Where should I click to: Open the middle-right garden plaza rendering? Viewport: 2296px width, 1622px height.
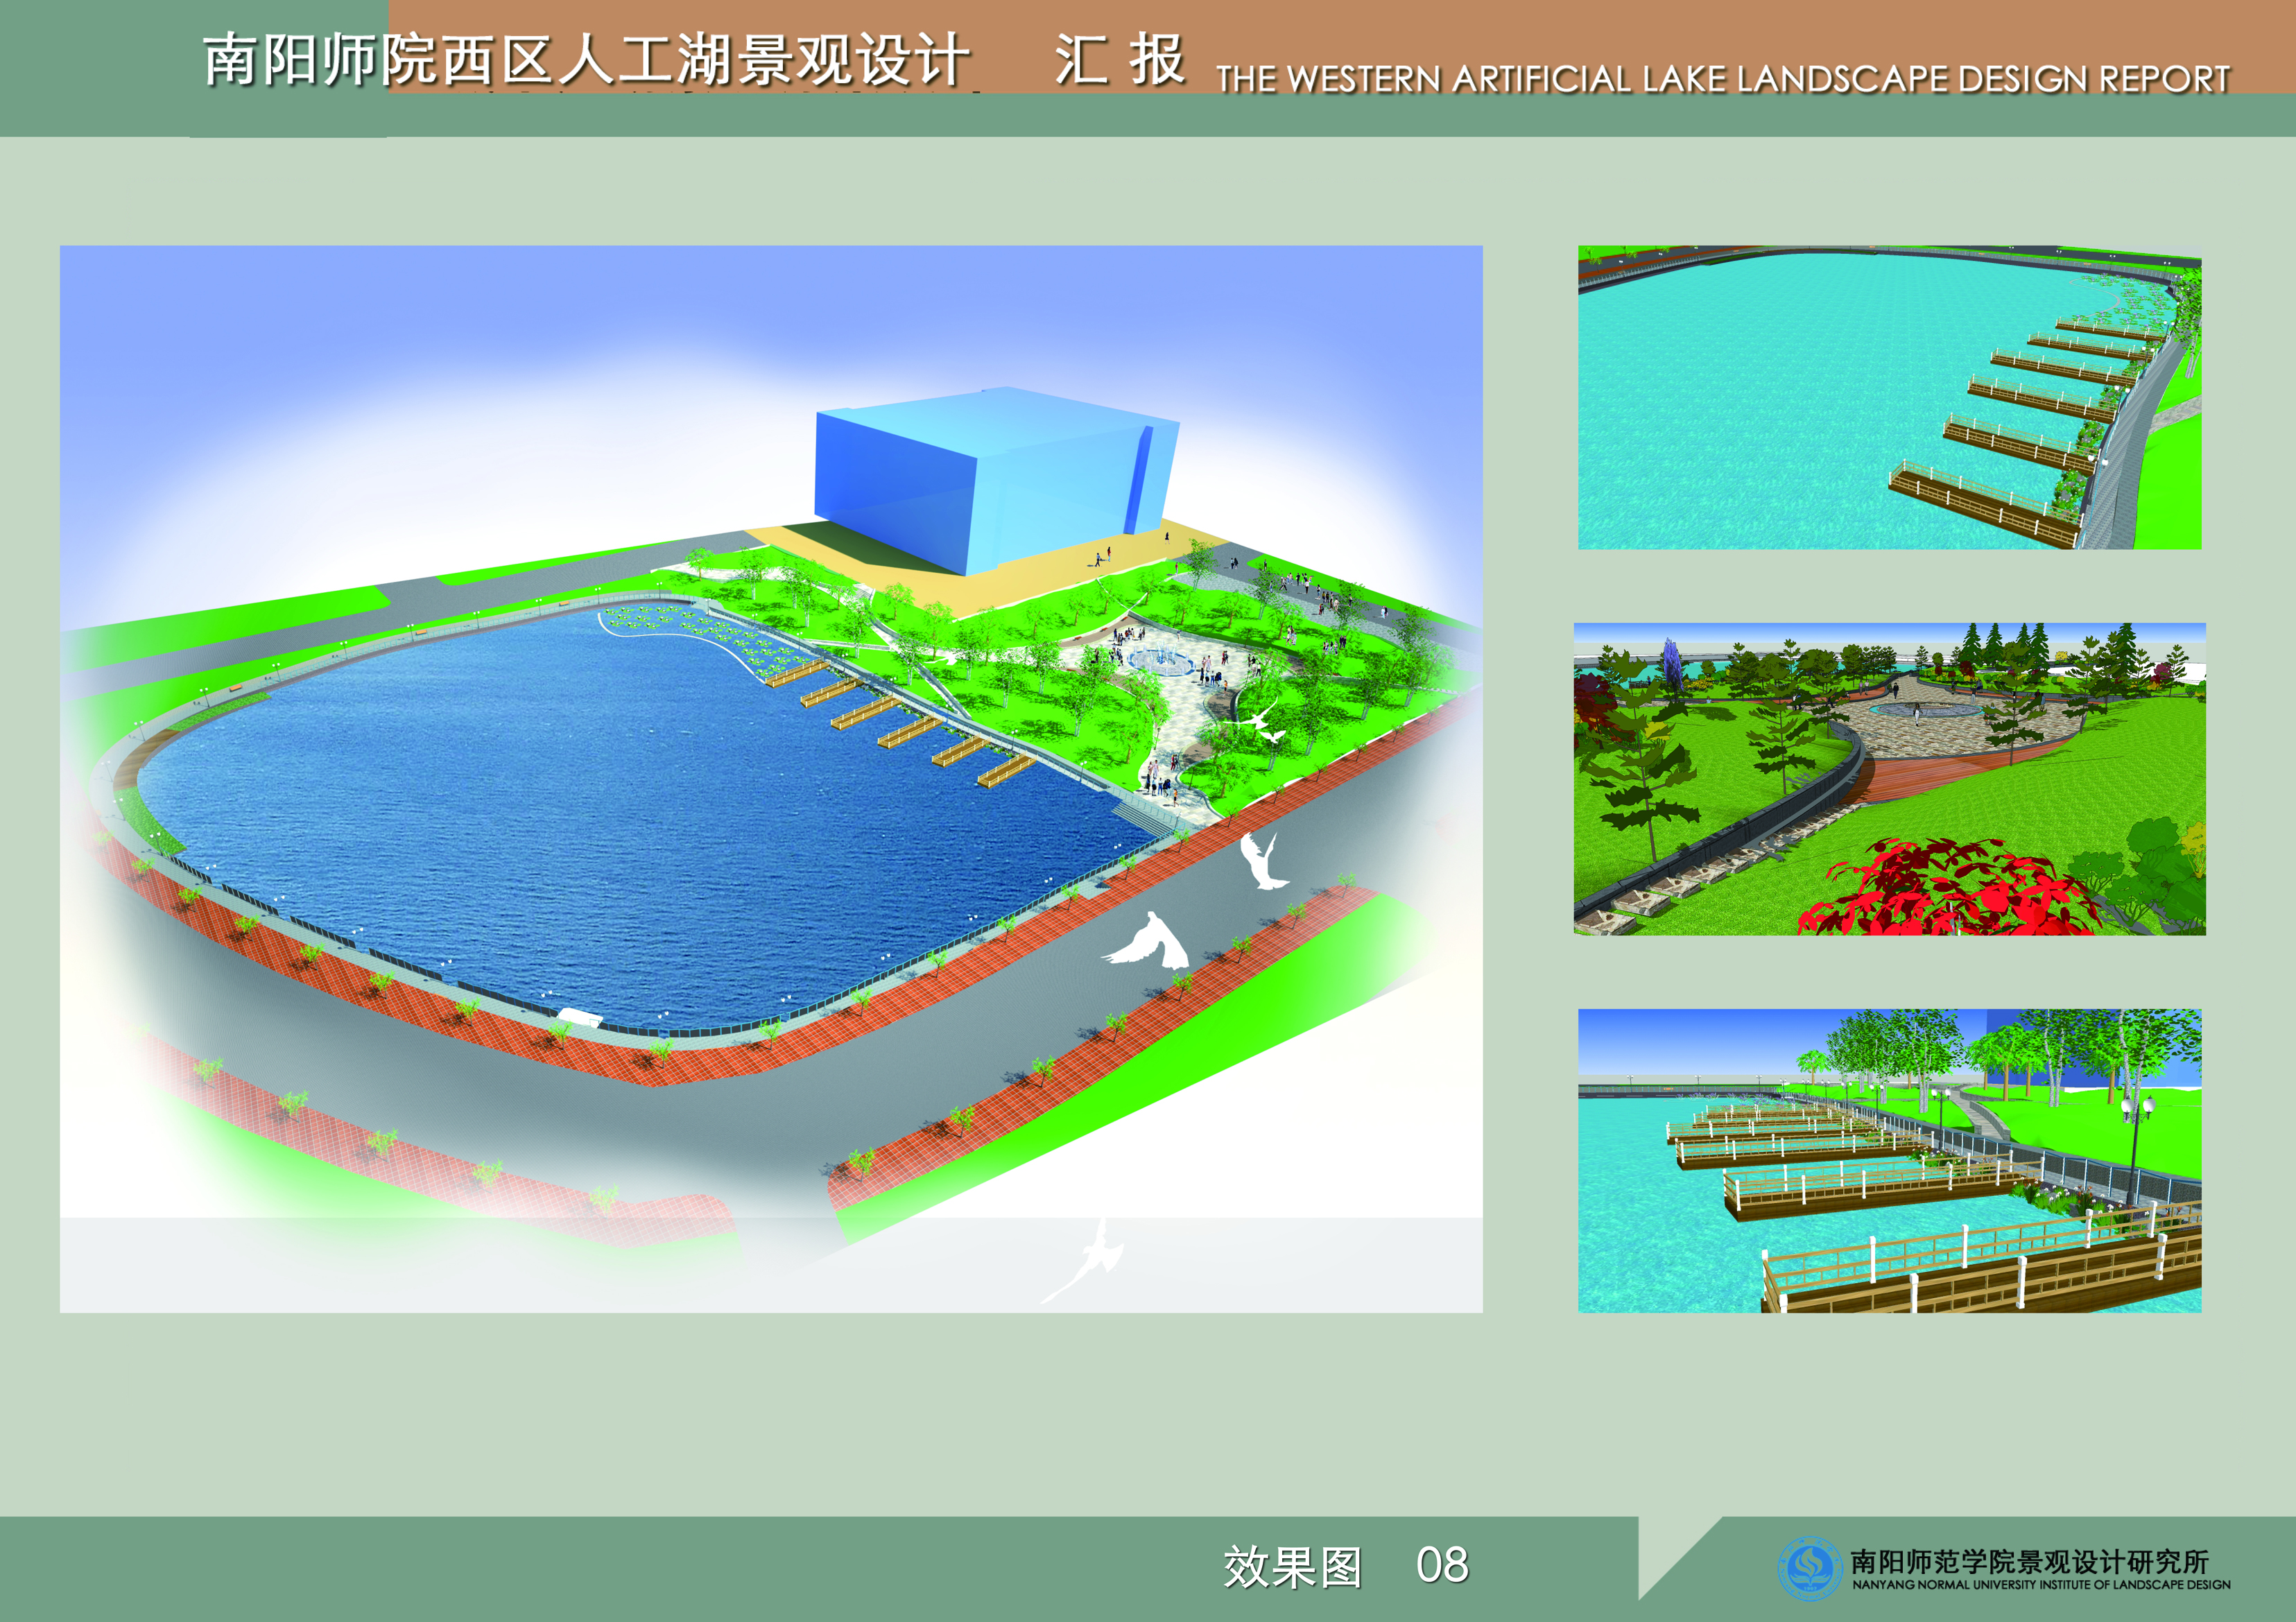click(x=1890, y=779)
